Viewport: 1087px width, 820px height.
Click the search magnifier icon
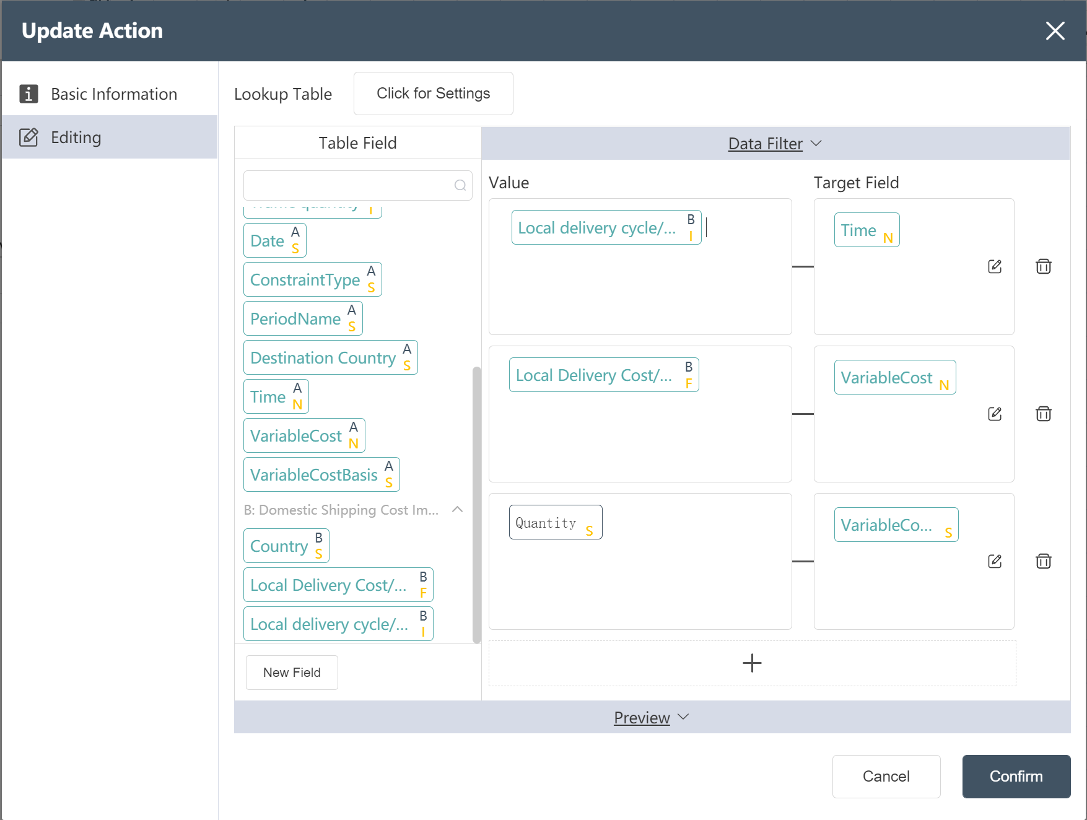click(460, 185)
